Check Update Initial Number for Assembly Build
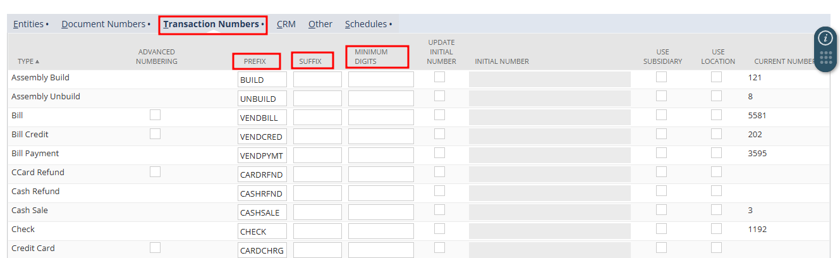The image size is (840, 258). click(x=439, y=77)
